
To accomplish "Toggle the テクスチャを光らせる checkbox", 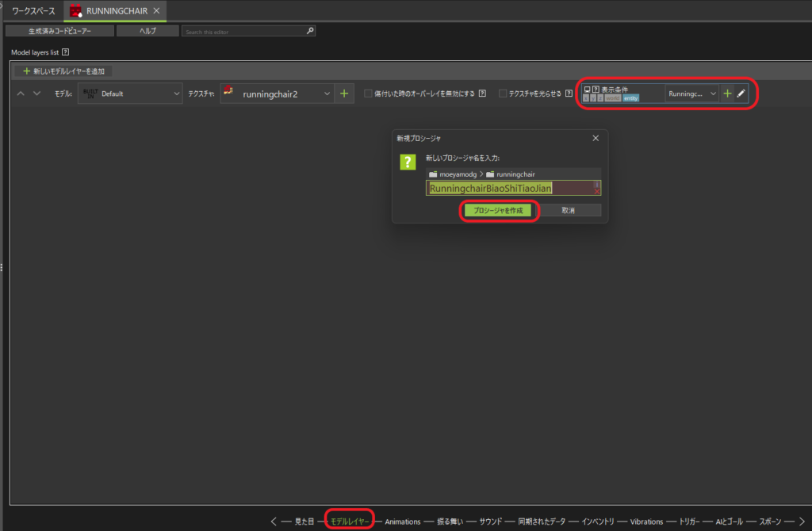I will tap(503, 94).
